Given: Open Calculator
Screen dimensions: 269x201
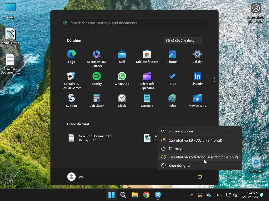Looking at the screenshot, I should tap(97, 101).
